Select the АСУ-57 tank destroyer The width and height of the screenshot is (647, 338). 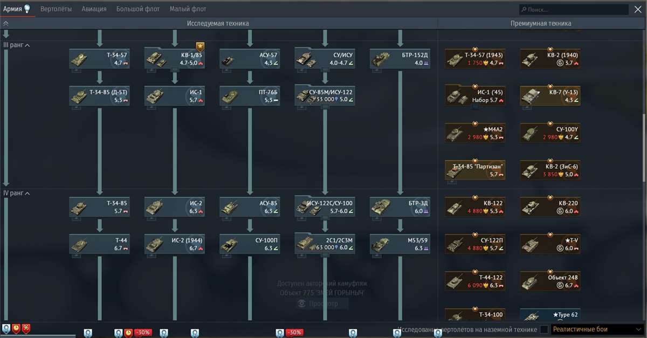[x=249, y=59]
